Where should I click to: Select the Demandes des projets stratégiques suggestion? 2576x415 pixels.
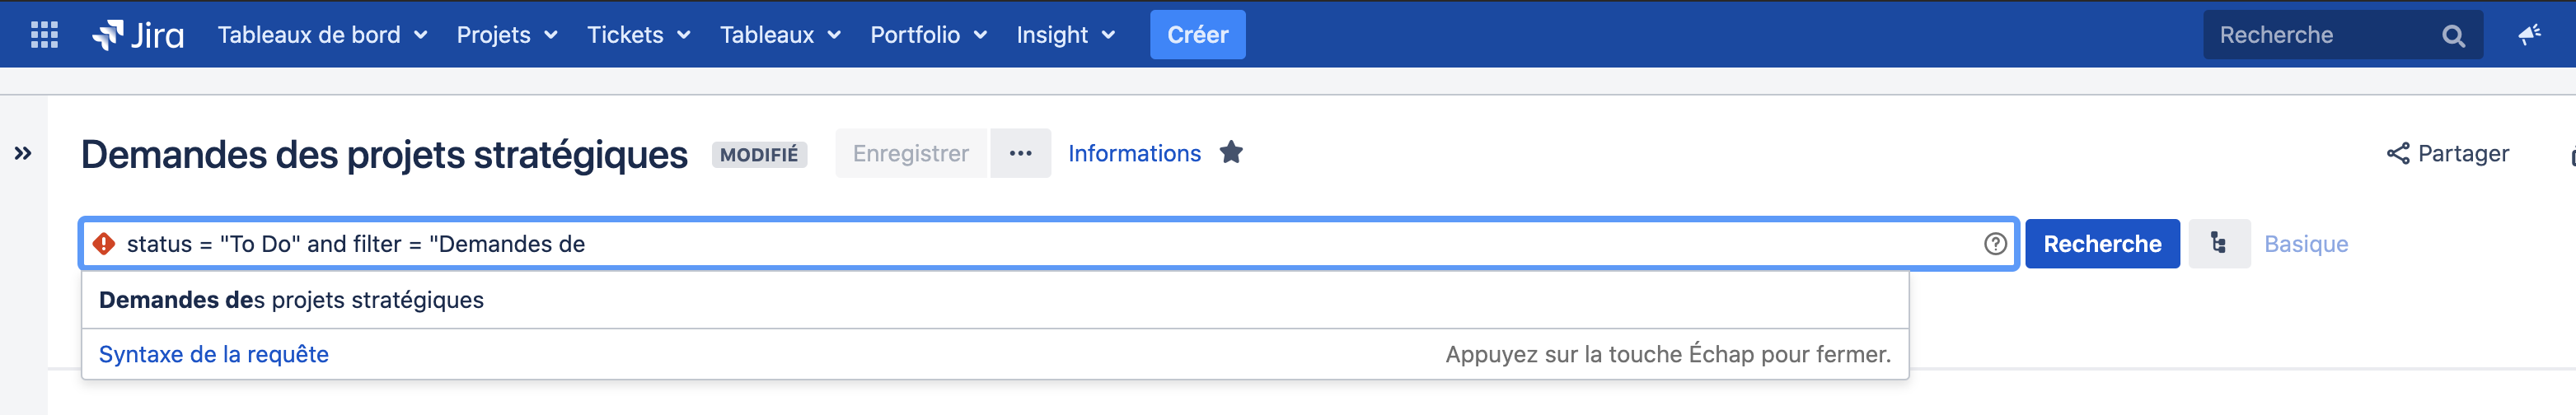point(291,300)
